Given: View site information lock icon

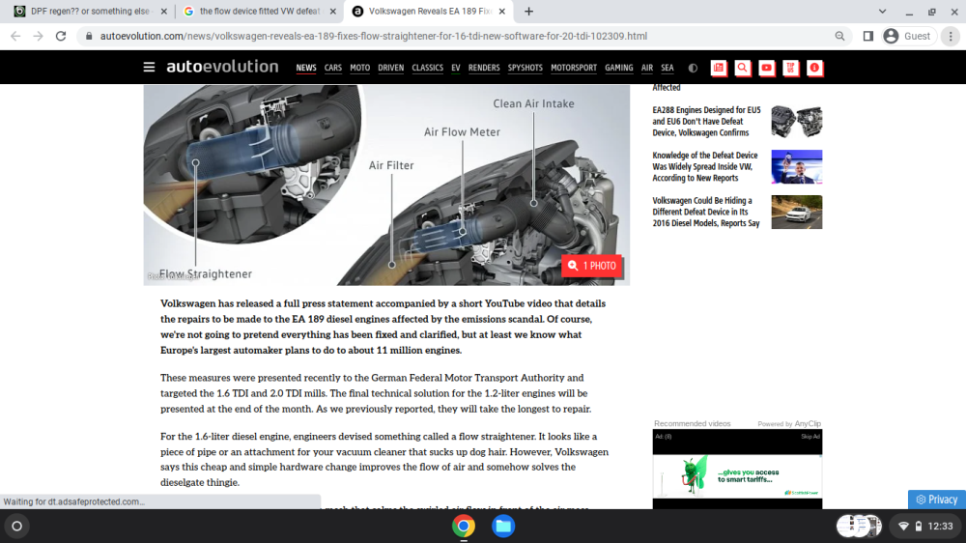Looking at the screenshot, I should pyautogui.click(x=89, y=37).
